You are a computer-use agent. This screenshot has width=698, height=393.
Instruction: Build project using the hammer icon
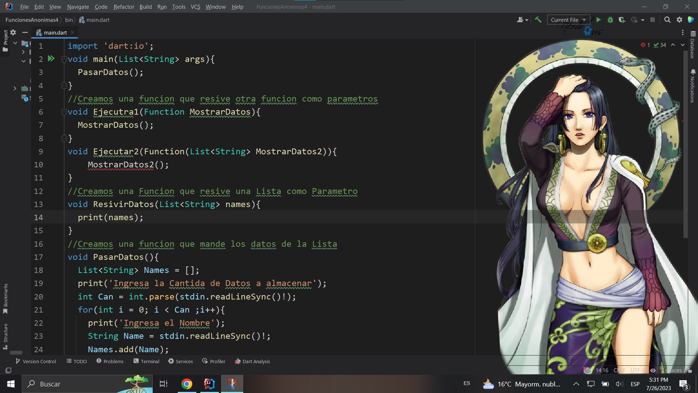(538, 20)
